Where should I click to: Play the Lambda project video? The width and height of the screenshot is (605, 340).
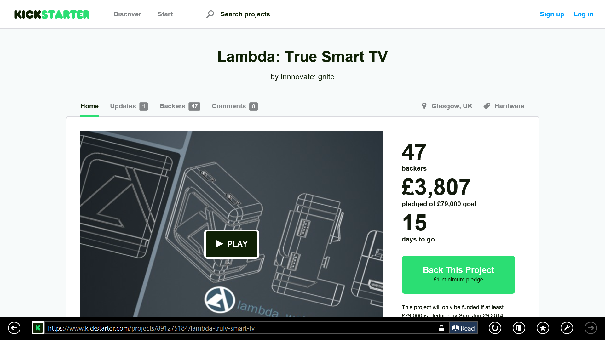(x=232, y=244)
